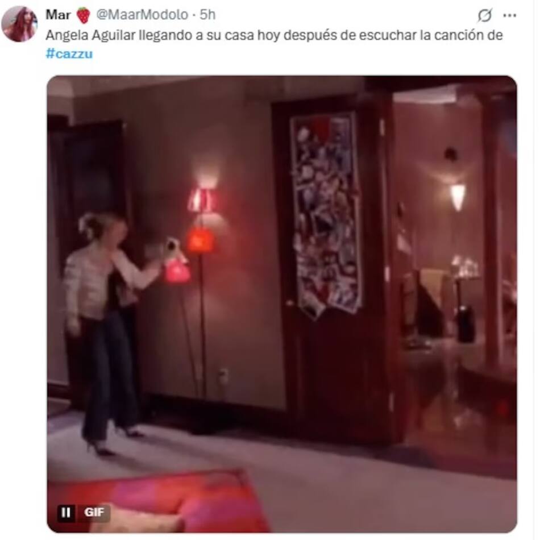Click the wall outlet near the lamp base
Viewport: 540px width, 540px height.
pos(223,375)
